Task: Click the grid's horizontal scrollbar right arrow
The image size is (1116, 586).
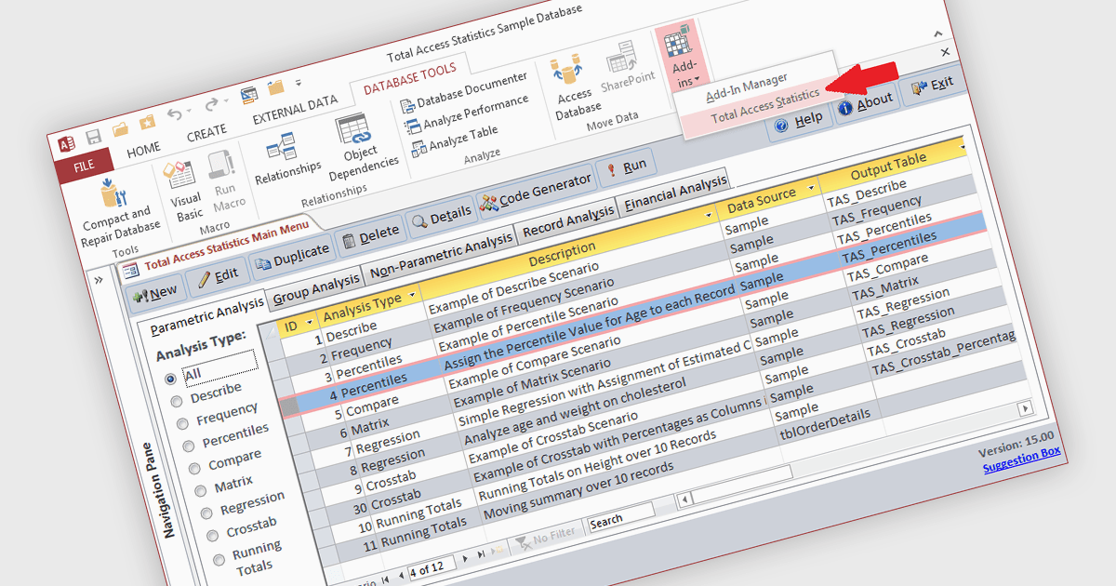Action: tap(1027, 408)
